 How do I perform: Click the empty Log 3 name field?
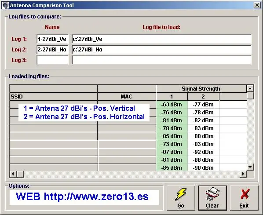pos(52,60)
